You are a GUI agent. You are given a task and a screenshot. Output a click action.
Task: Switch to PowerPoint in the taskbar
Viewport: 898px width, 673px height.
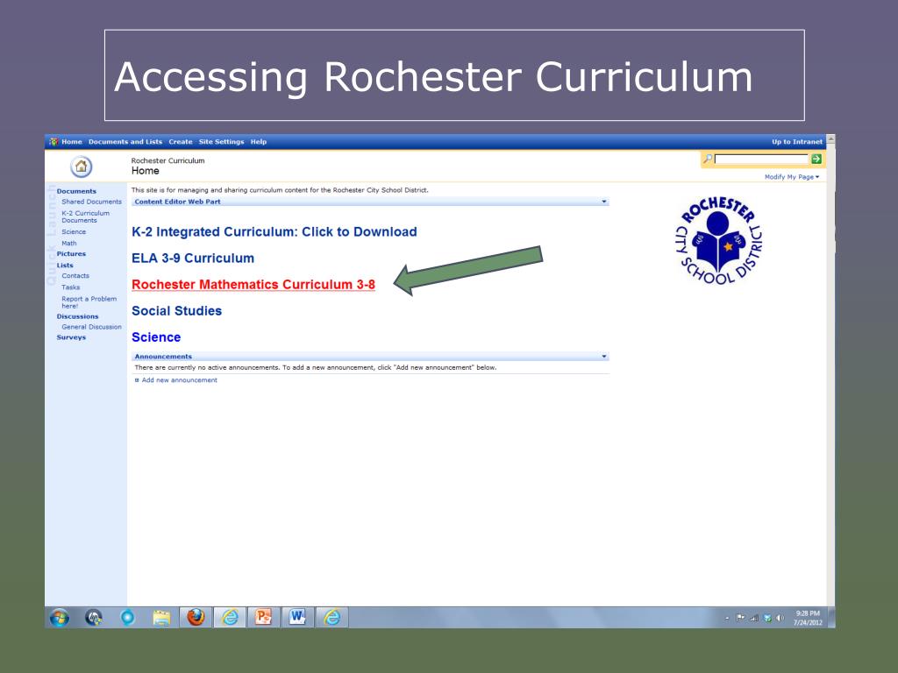(x=263, y=618)
